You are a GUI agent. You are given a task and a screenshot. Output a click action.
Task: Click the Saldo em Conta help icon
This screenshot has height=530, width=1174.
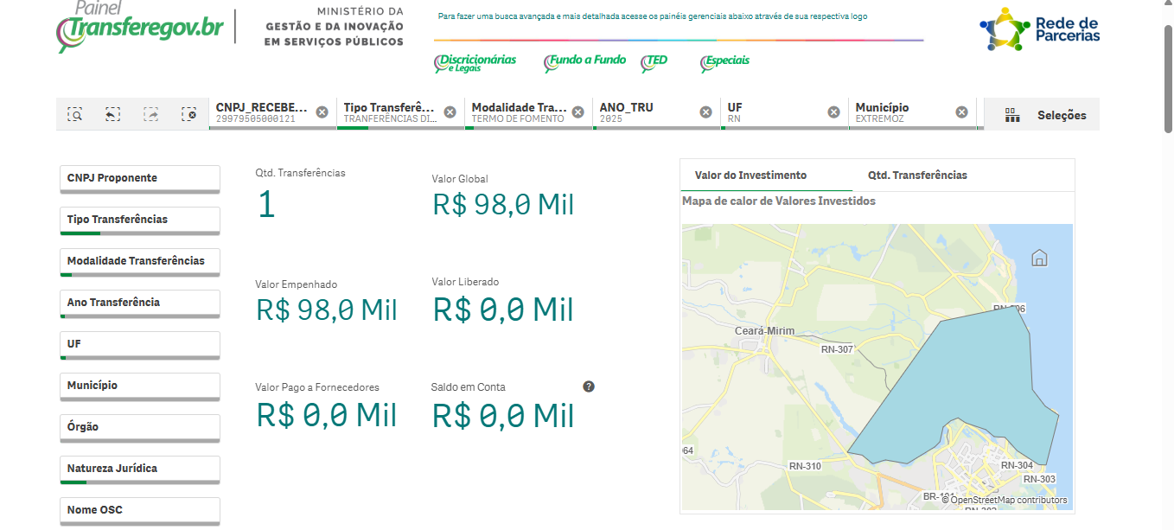click(x=589, y=386)
